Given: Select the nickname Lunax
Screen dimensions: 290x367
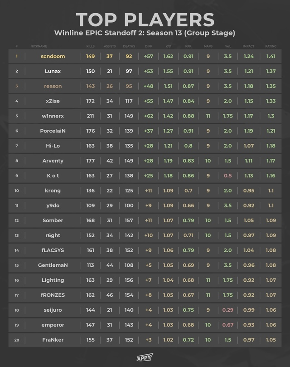Looking at the screenshot, I should (x=53, y=71).
